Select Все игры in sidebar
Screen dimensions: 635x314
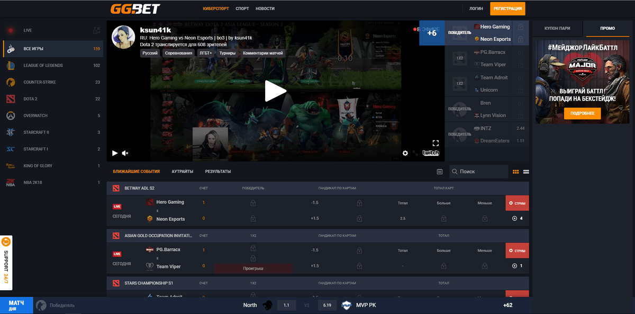click(x=52, y=49)
